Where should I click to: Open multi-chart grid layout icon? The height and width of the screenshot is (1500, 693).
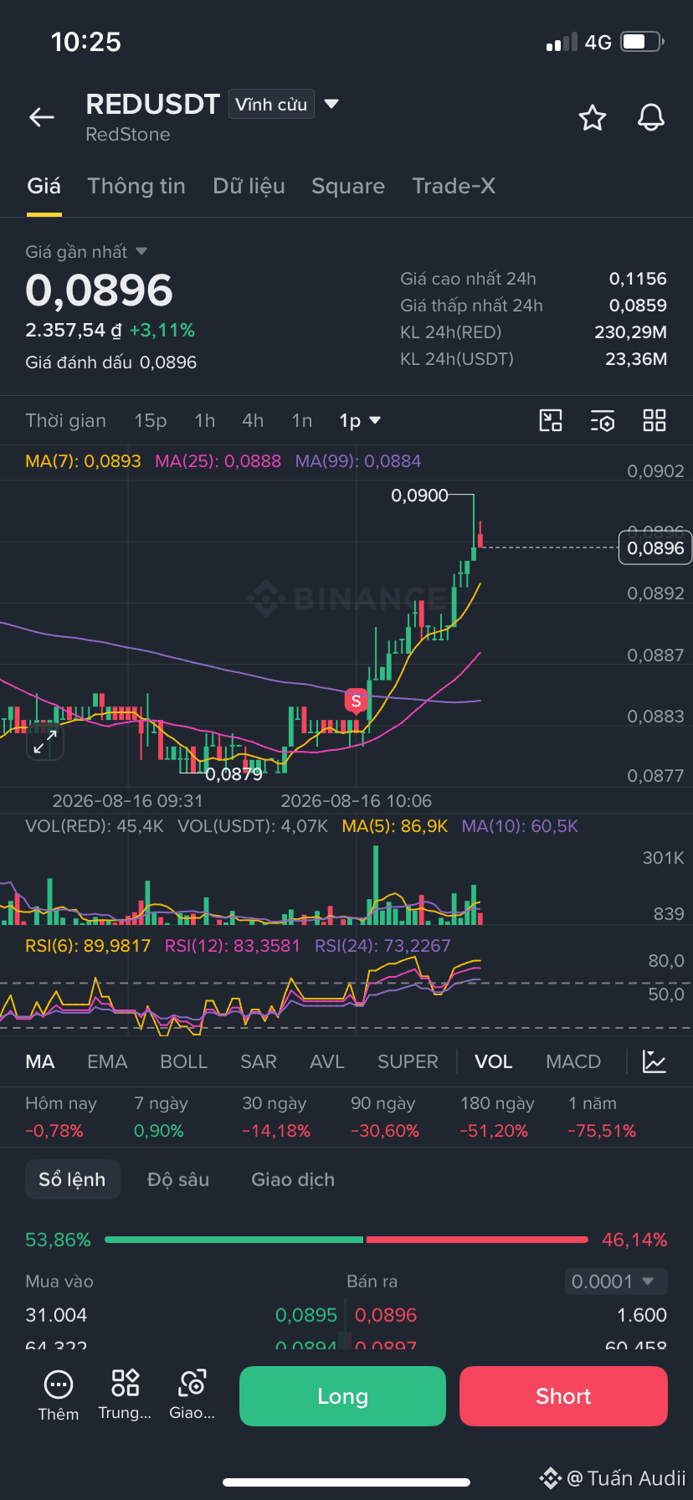654,420
